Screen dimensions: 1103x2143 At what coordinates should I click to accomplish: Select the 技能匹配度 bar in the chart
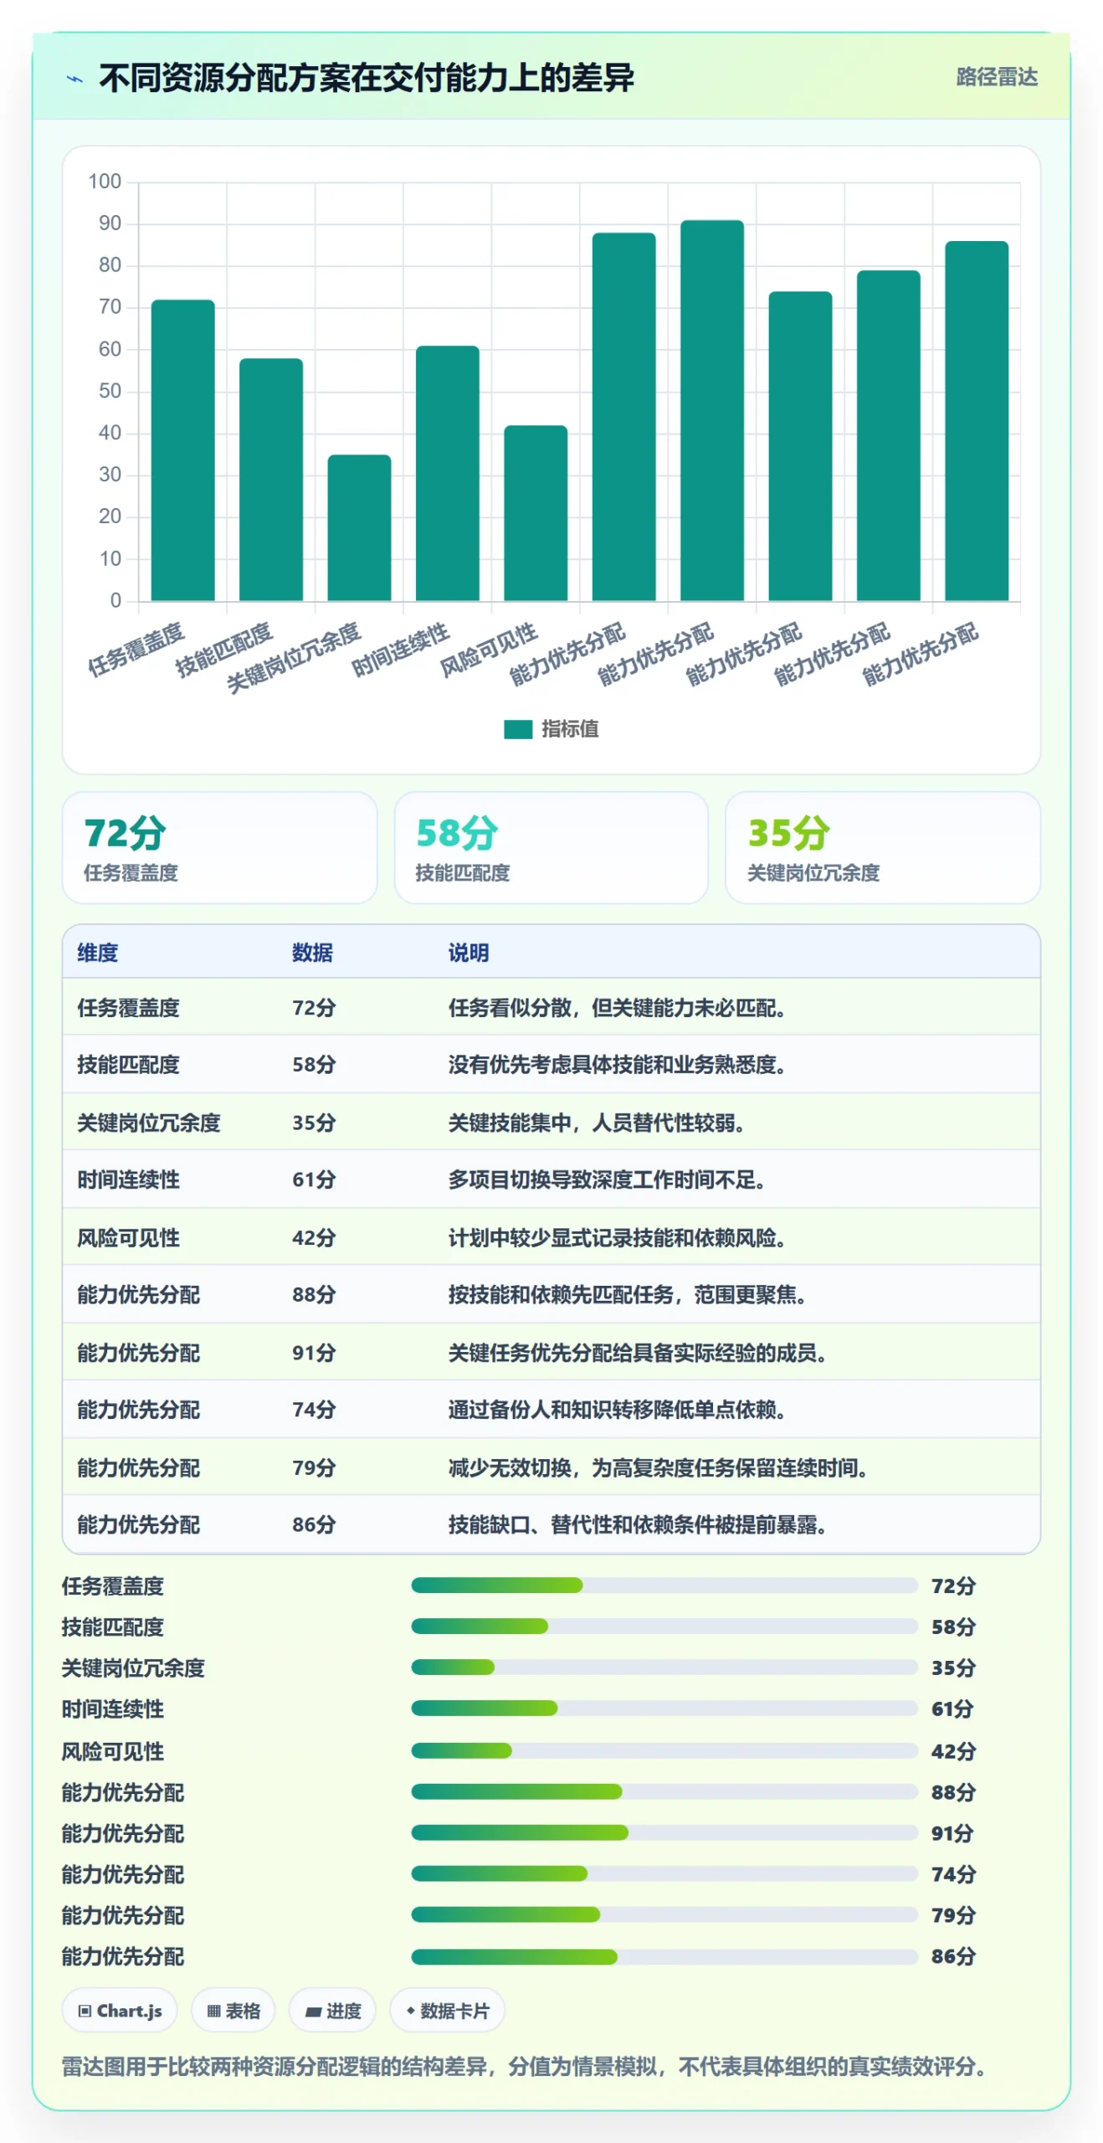(271, 480)
